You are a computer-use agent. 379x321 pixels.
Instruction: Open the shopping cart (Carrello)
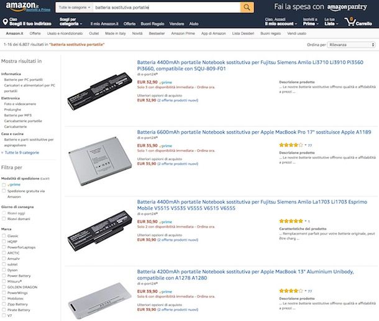click(x=362, y=21)
